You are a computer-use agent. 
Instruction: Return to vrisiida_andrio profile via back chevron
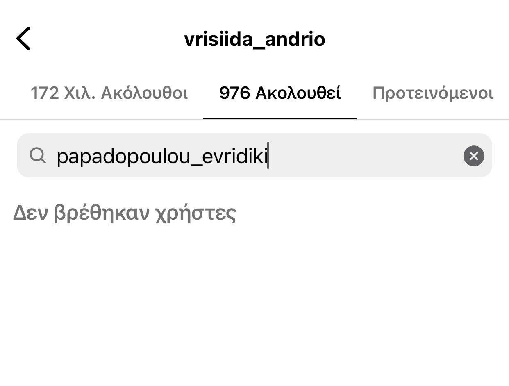point(23,39)
